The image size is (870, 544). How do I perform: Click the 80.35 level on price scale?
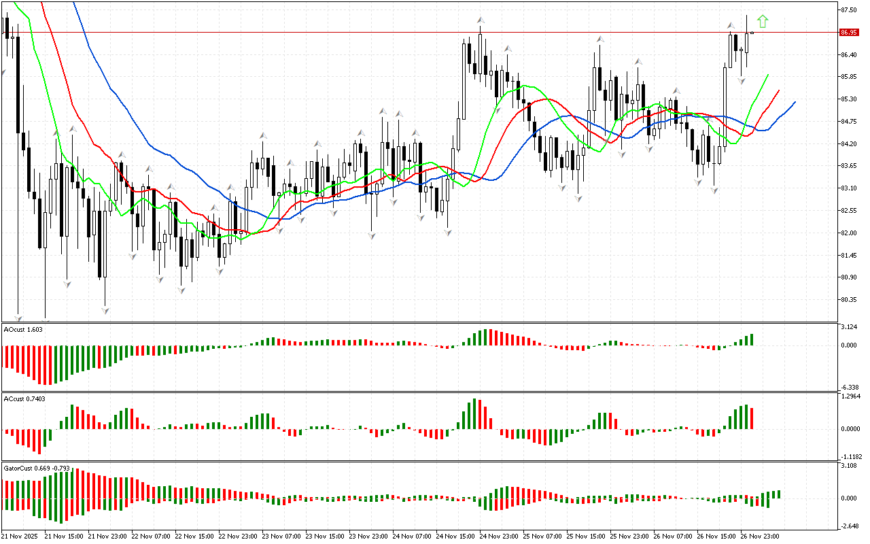click(x=848, y=299)
